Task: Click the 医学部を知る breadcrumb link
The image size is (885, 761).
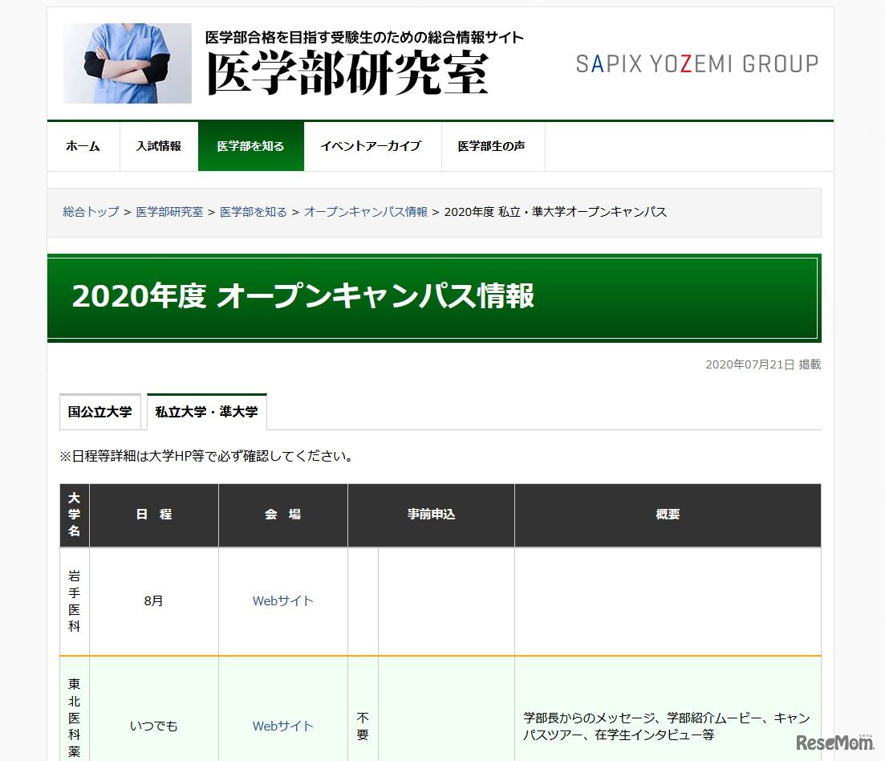Action: point(254,212)
